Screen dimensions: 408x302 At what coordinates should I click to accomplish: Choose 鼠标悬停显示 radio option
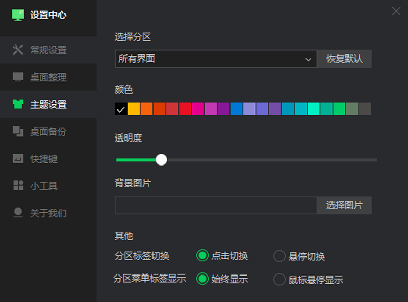(x=279, y=279)
